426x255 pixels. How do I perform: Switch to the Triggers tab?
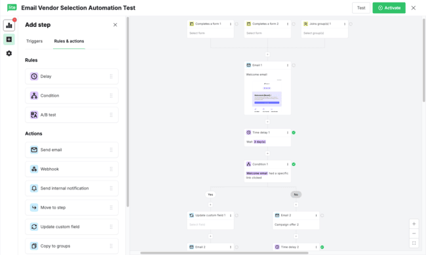34,41
